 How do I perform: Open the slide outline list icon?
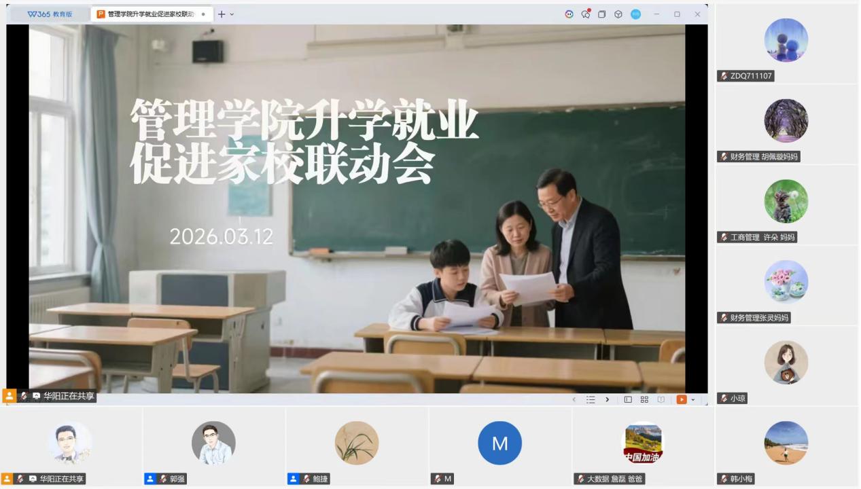pos(591,399)
